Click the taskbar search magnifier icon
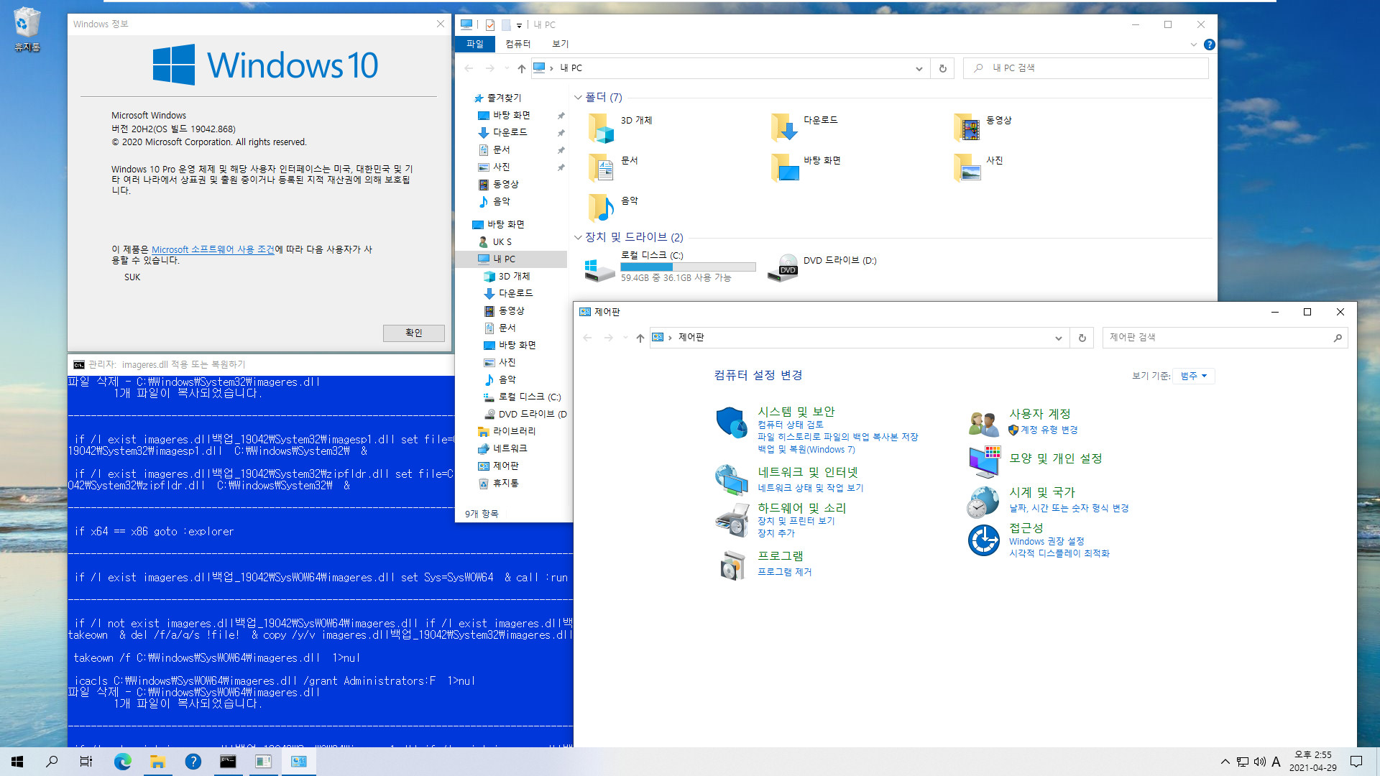 pos(52,762)
